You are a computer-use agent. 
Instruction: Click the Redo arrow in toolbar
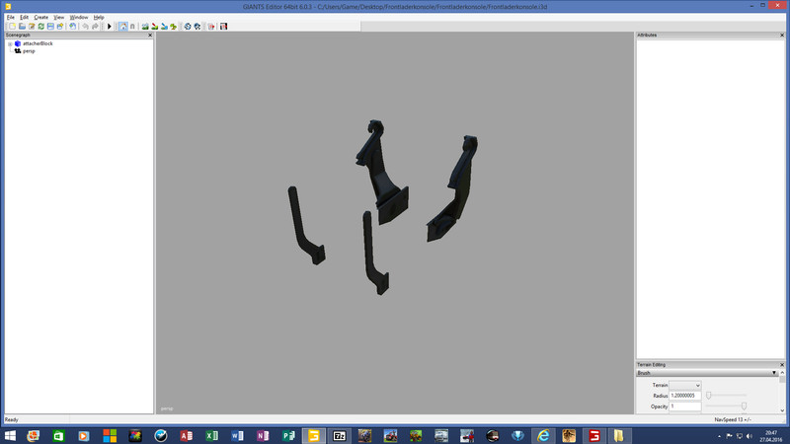tap(96, 27)
